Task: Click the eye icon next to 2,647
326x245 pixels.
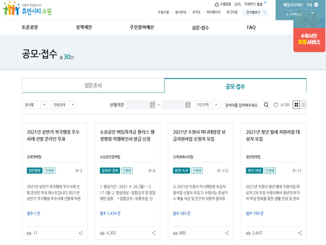Action: coord(248,233)
